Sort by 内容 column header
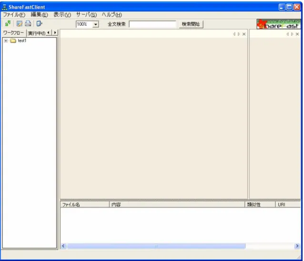Screen dimensions: 304x261 177,204
